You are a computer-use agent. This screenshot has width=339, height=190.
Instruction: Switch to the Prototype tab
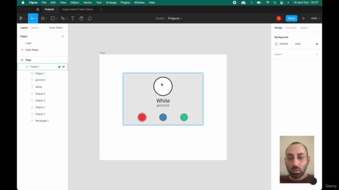tap(291, 28)
